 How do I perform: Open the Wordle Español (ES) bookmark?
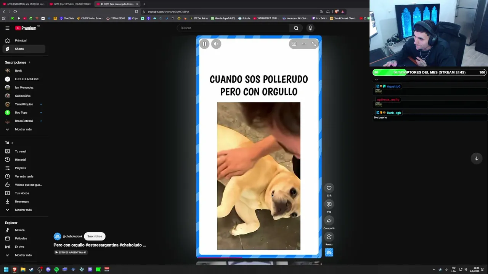point(223,18)
